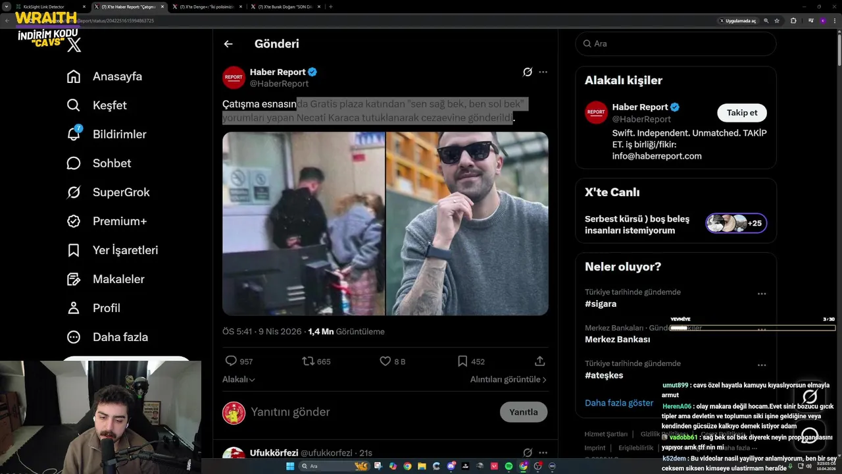
Task: Click the Ara search field on X
Action: click(x=676, y=43)
